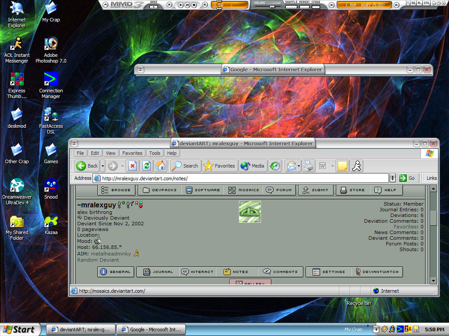Click the ZoneAlarm ZA tray icon
This screenshot has height=336, width=449.
coord(408,329)
